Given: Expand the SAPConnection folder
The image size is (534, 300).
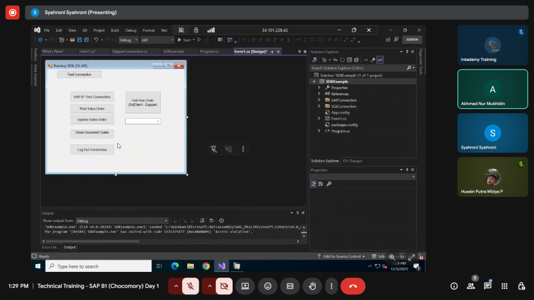Looking at the screenshot, I should pyautogui.click(x=320, y=100).
